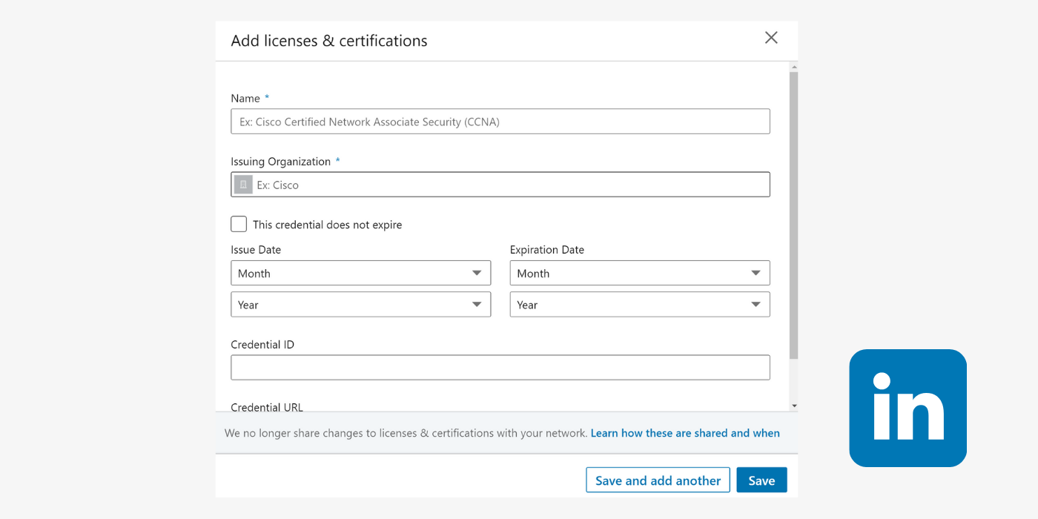
Task: Click the Expiration Date Month dropdown arrow
Action: tap(756, 273)
